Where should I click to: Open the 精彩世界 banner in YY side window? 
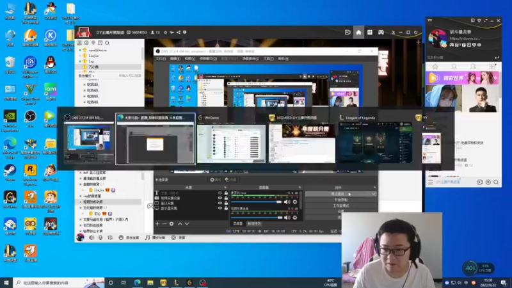(x=463, y=78)
